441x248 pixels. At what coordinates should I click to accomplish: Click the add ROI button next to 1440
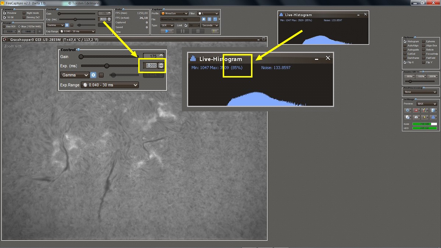click(40, 31)
